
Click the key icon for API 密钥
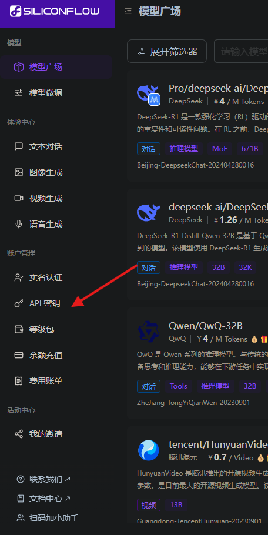(x=19, y=303)
